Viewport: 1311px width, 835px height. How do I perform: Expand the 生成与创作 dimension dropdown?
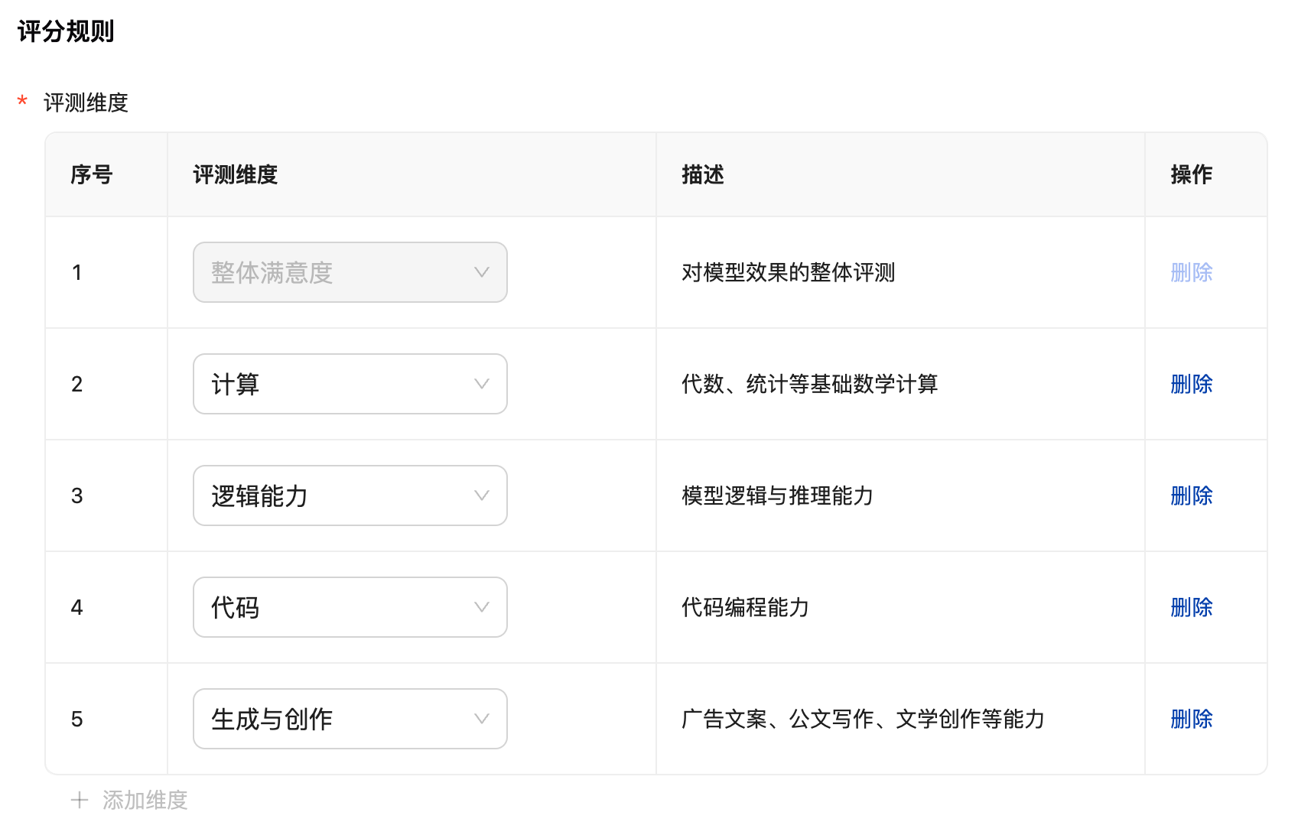(x=350, y=719)
